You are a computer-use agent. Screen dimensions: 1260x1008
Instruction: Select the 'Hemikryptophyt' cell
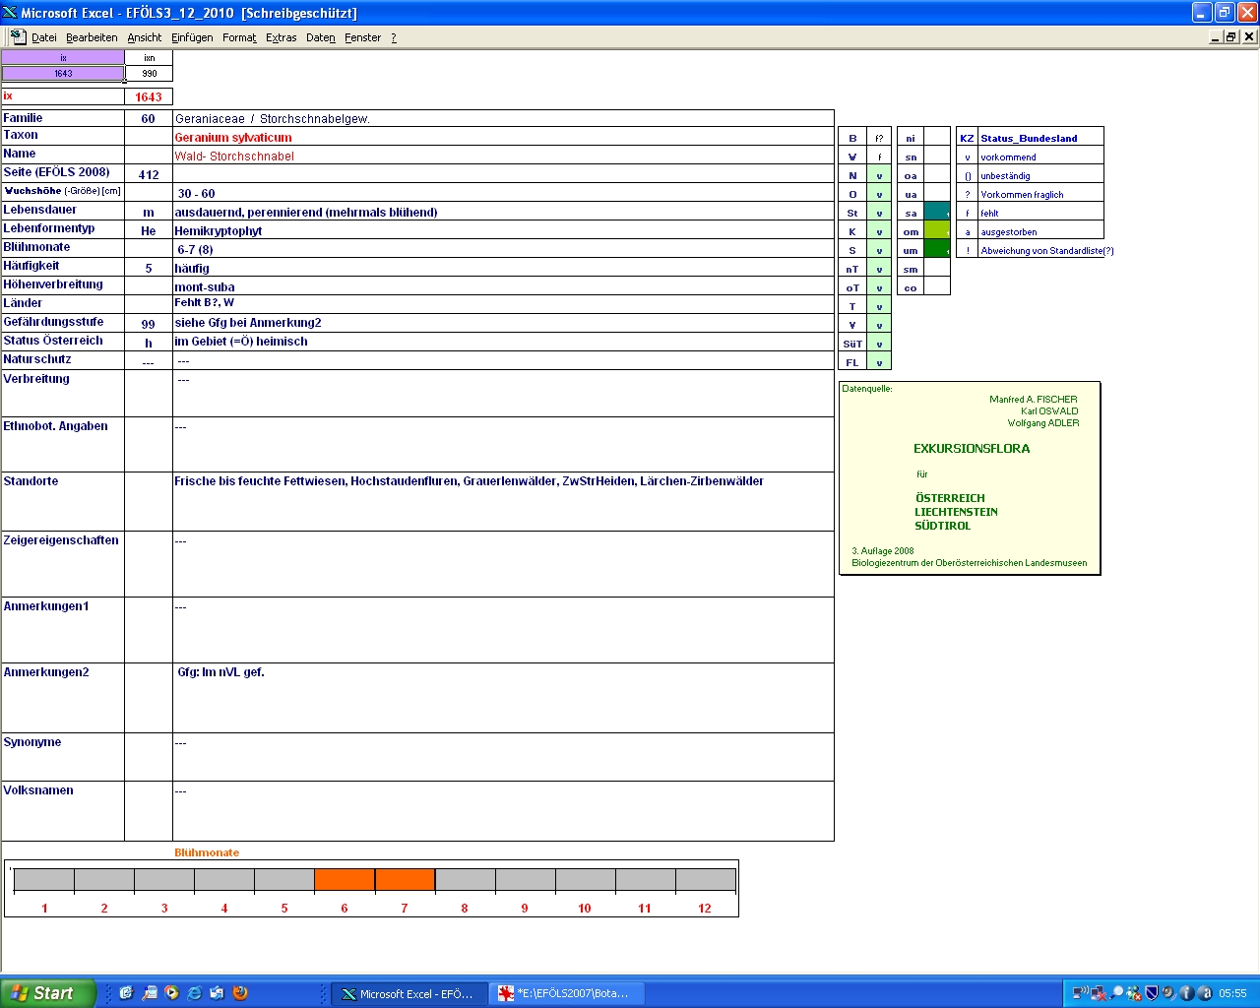[x=503, y=230]
